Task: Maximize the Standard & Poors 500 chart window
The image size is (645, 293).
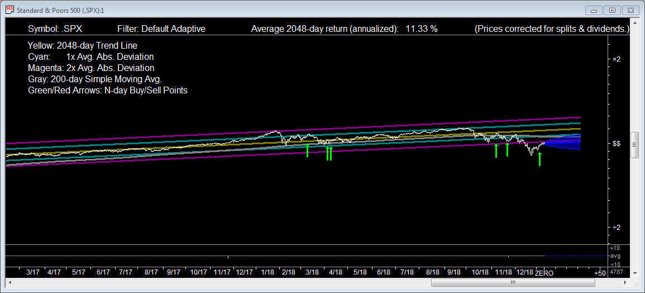Action: click(x=612, y=10)
